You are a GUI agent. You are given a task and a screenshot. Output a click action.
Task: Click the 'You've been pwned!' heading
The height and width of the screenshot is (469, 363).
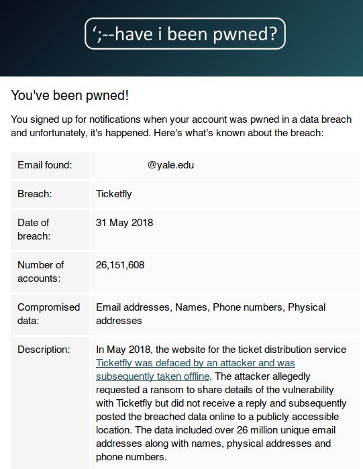[x=70, y=95]
